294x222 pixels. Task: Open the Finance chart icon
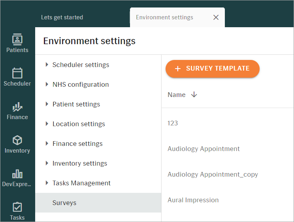point(17,106)
